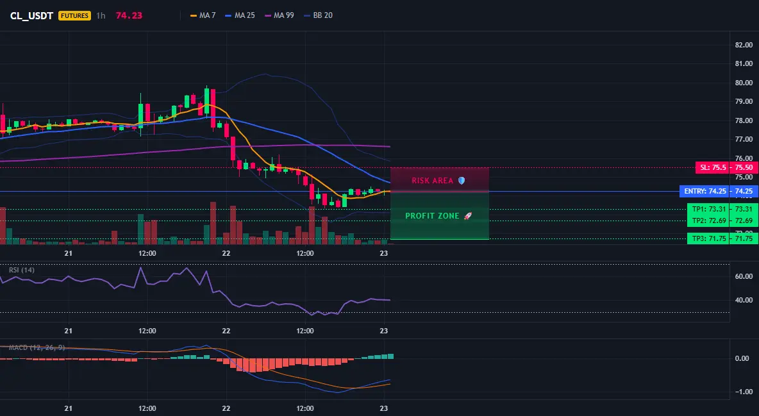759x416 pixels.
Task: Click the 71.75 price tag on axis
Action: 744,238
